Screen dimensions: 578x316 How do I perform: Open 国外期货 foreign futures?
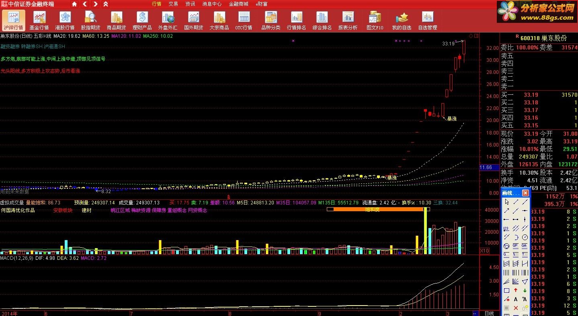(193, 20)
